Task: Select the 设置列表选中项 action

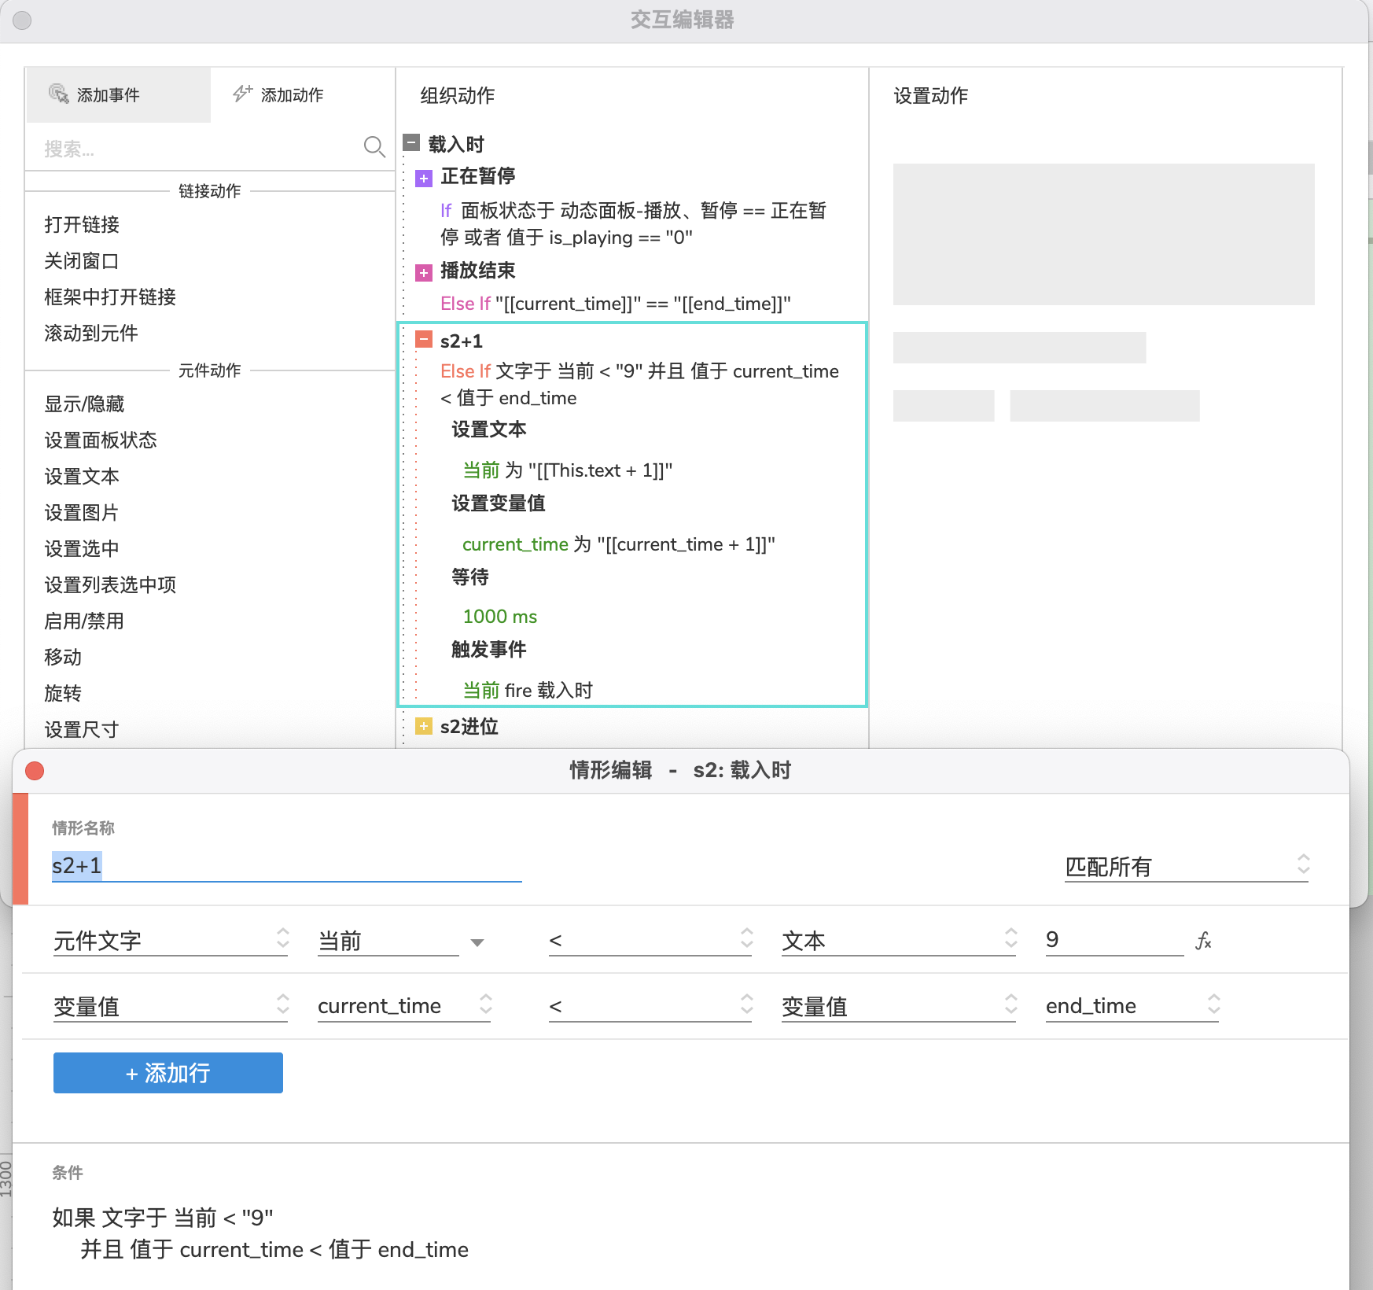Action: click(110, 584)
